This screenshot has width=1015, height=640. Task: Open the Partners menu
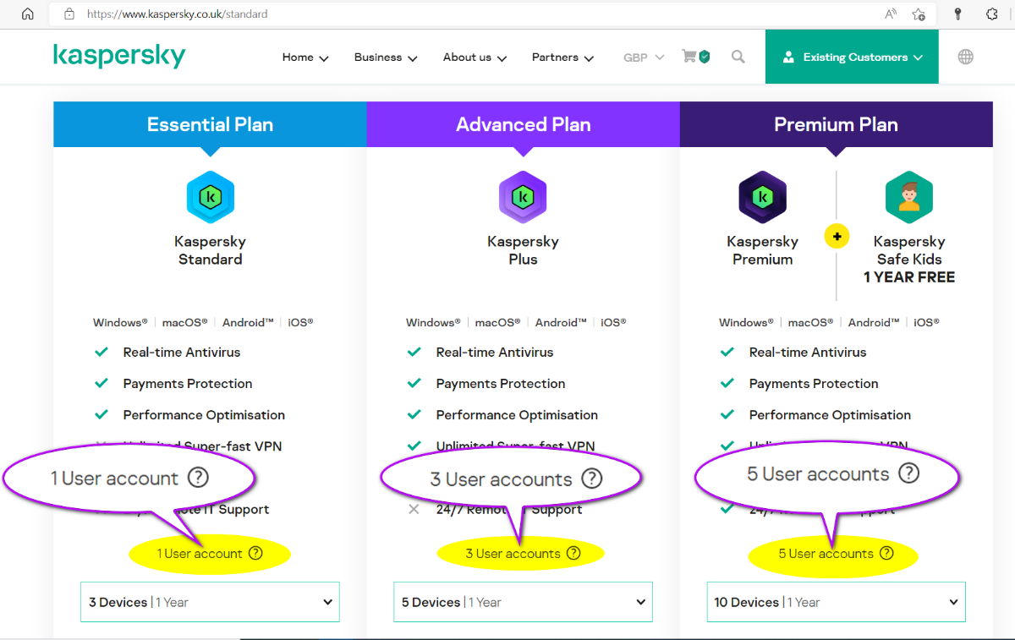[562, 57]
